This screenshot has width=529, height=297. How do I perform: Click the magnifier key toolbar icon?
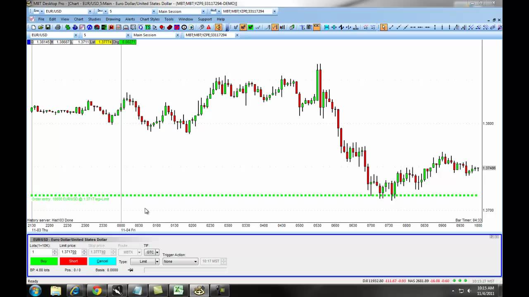(201, 27)
